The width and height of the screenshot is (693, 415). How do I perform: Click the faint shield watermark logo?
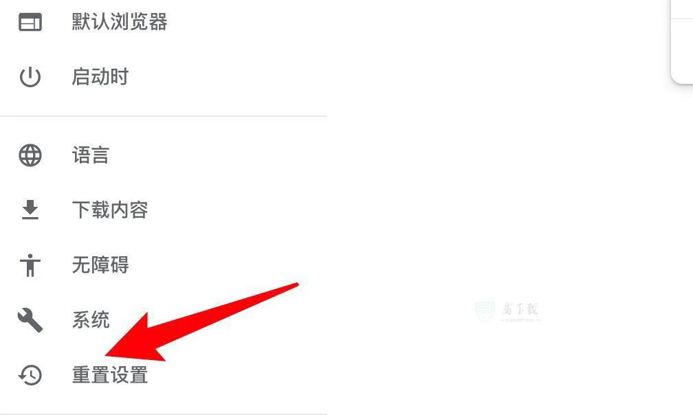[485, 312]
